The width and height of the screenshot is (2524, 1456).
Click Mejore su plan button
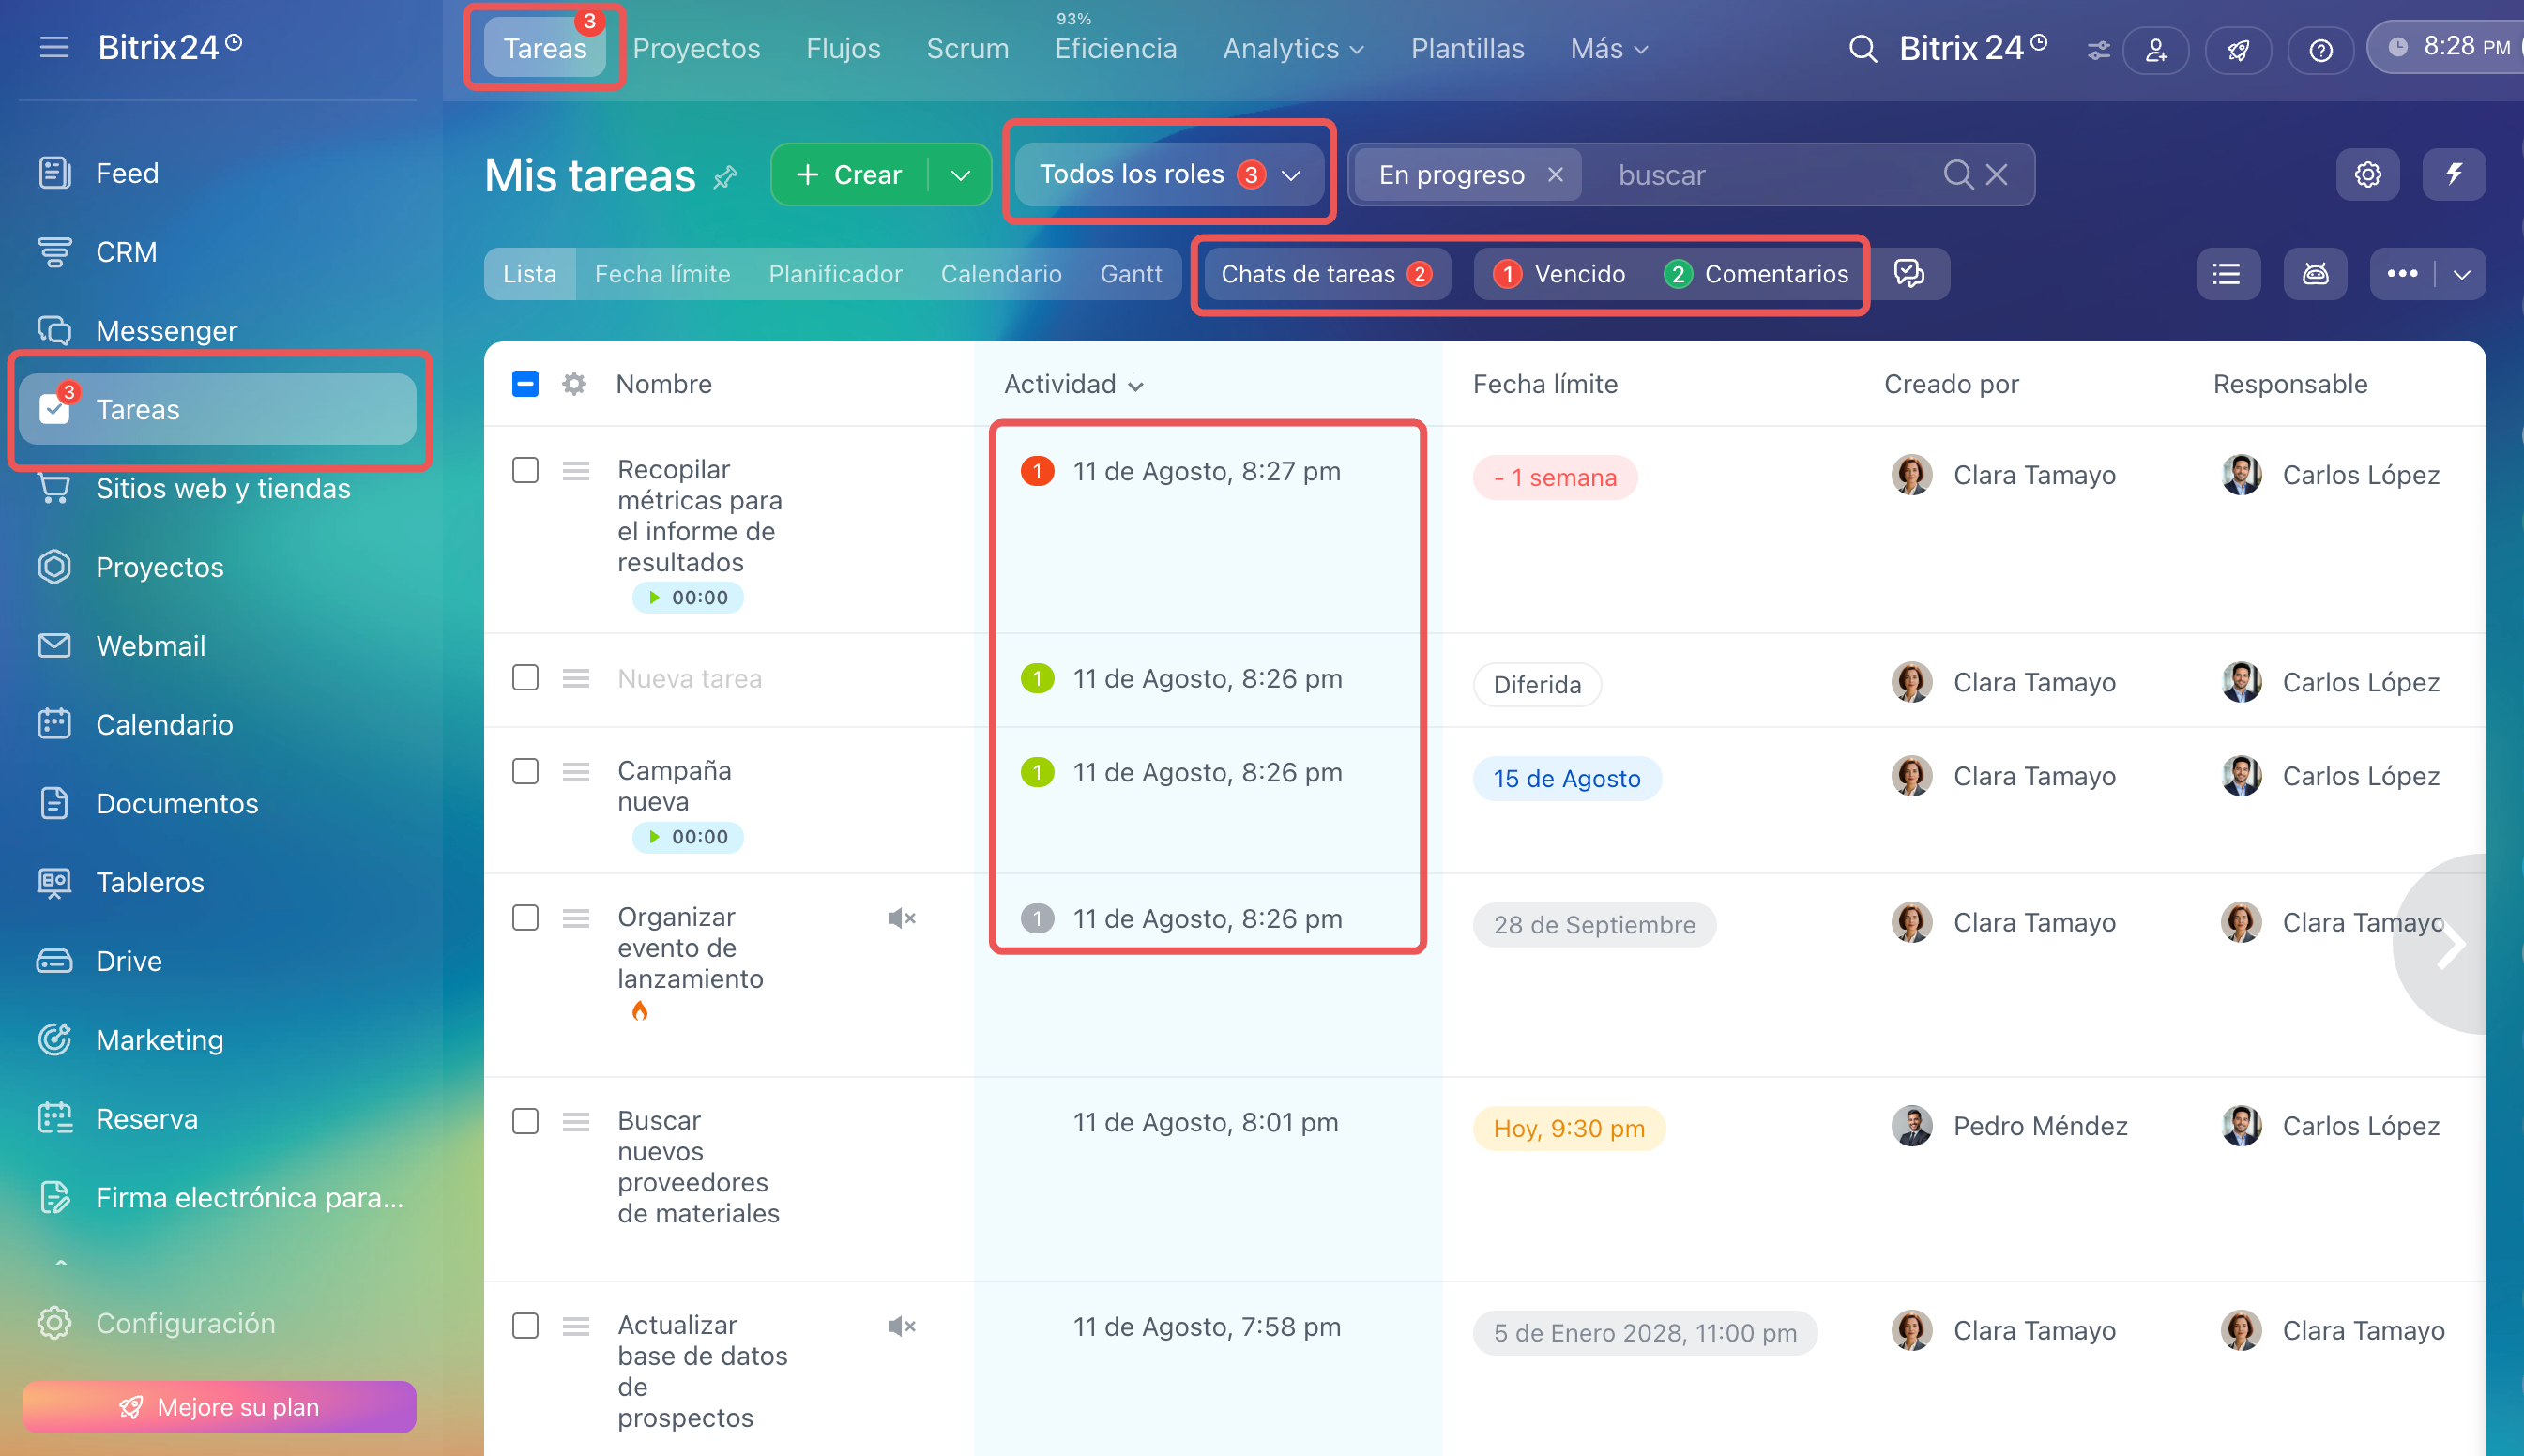coord(219,1407)
